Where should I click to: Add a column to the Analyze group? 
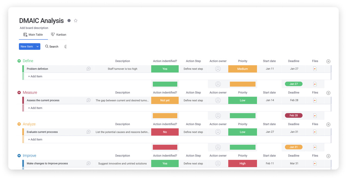(x=328, y=124)
